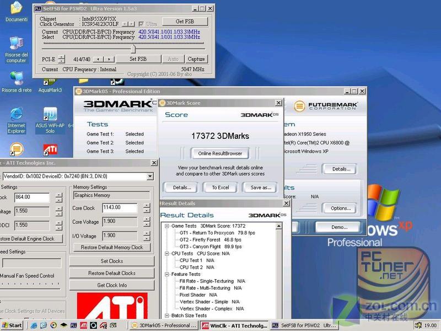This screenshot has height=331, width=441.
Task: Click the PCI-E spinner control in SetFSB
Action: pos(62,59)
